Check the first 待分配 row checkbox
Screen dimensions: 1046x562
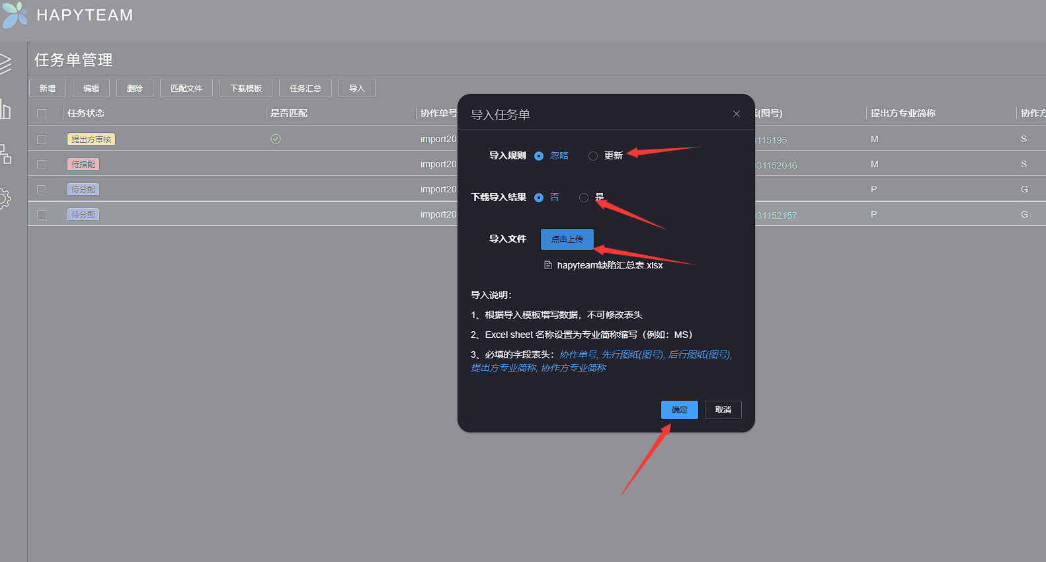point(42,190)
